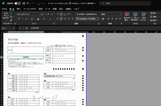Screen dimensions: 161x106
Task: Open the BIZ UDPゴシック font name dropdown
Action: 40,14
